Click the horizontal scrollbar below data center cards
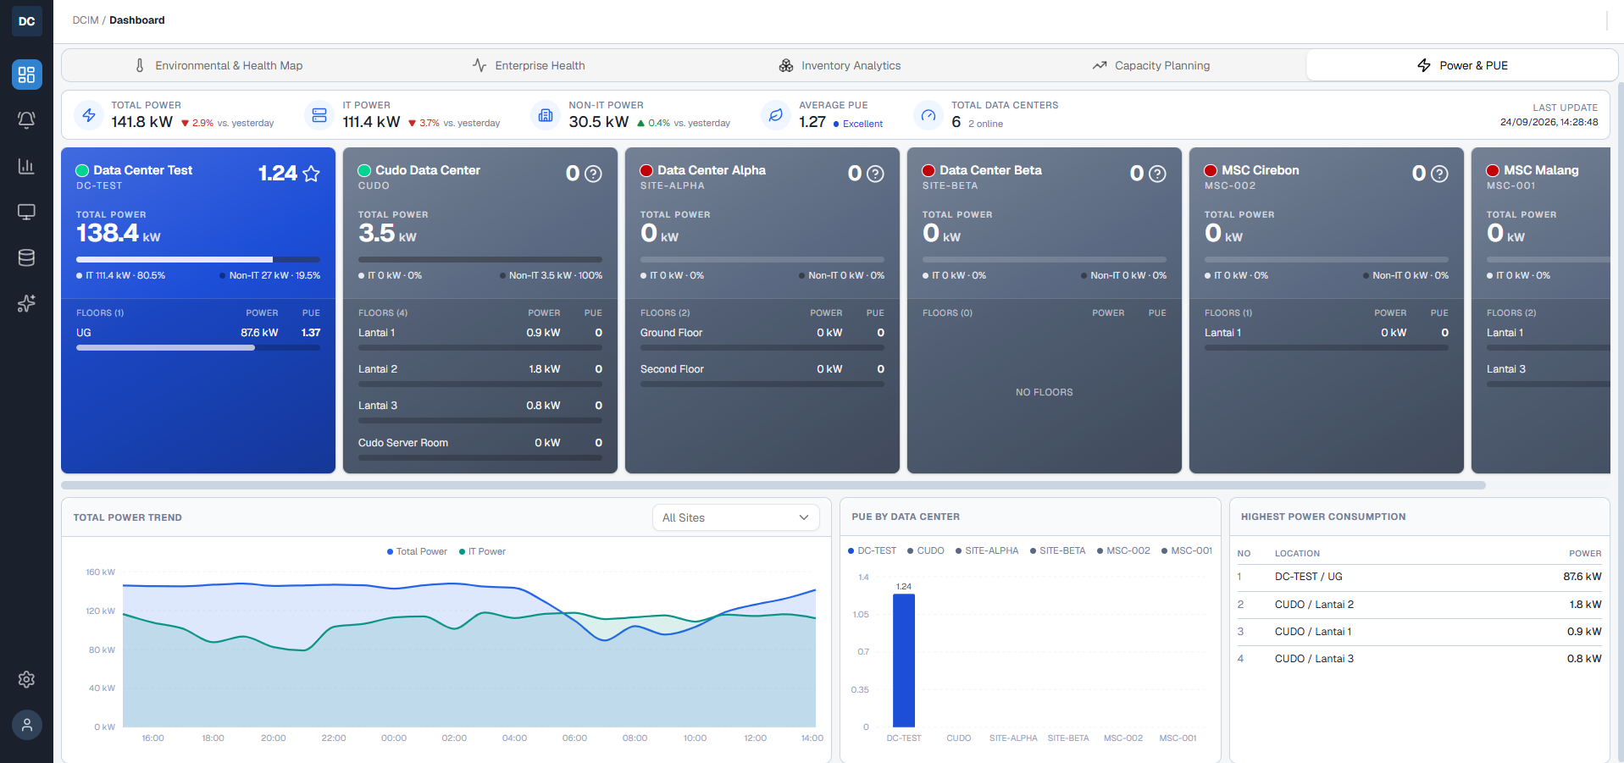1624x763 pixels. click(773, 485)
